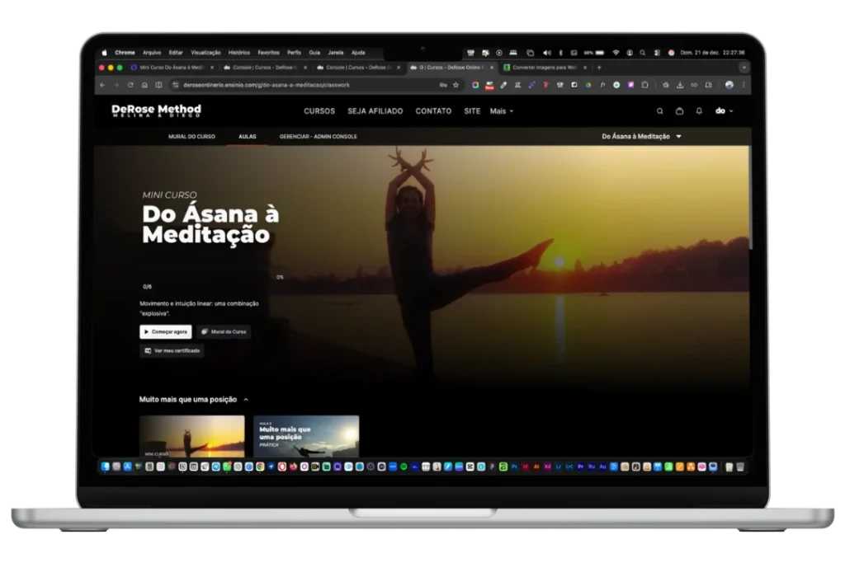
Task: Open the Chrome extensions puzzle icon
Action: pos(644,85)
